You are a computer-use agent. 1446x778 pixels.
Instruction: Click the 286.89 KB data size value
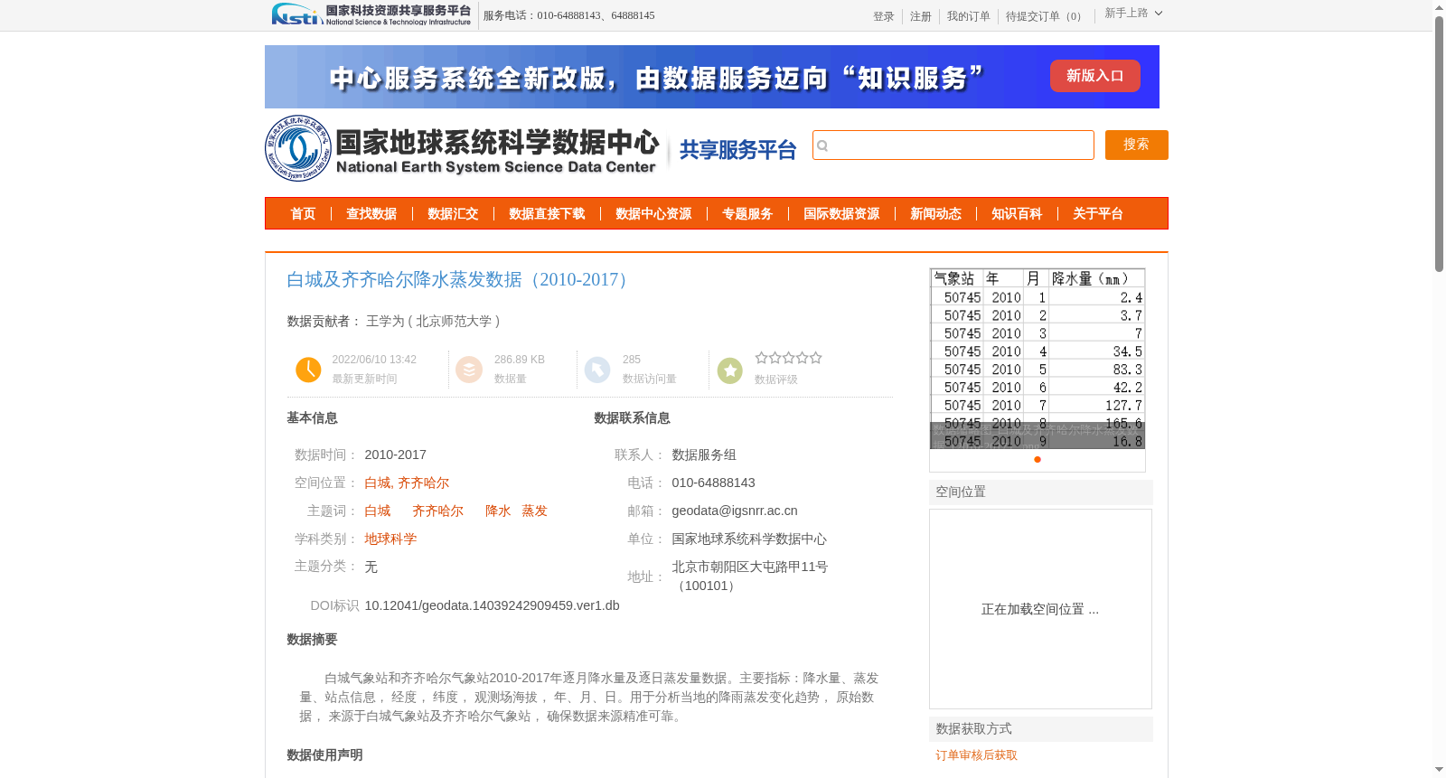click(x=520, y=360)
